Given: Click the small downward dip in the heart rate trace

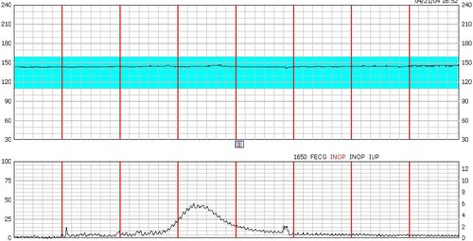Looking at the screenshot, I should coord(287,68).
